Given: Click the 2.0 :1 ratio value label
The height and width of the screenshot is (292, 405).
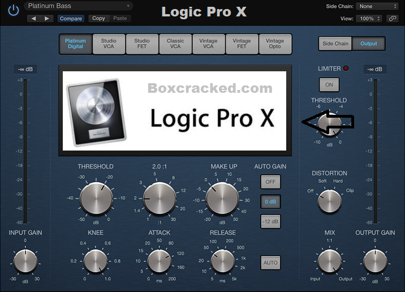Looking at the screenshot, I should (160, 167).
